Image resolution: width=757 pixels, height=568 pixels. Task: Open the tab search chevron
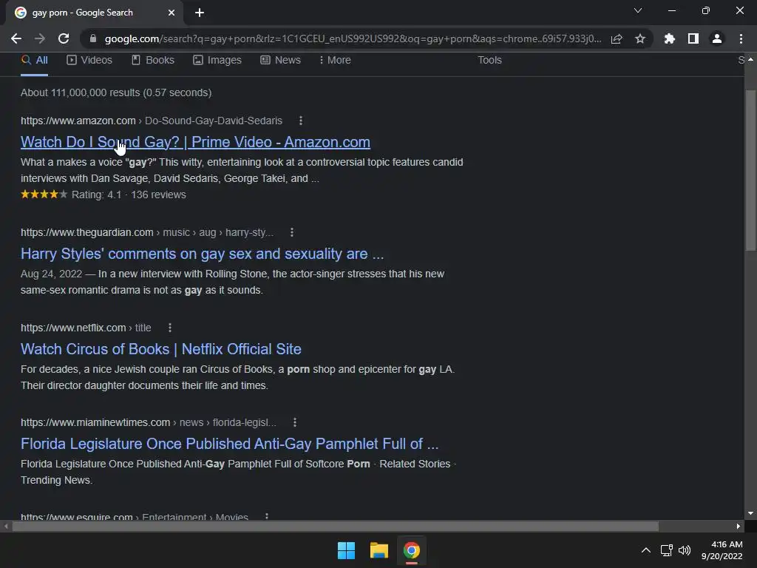(638, 10)
